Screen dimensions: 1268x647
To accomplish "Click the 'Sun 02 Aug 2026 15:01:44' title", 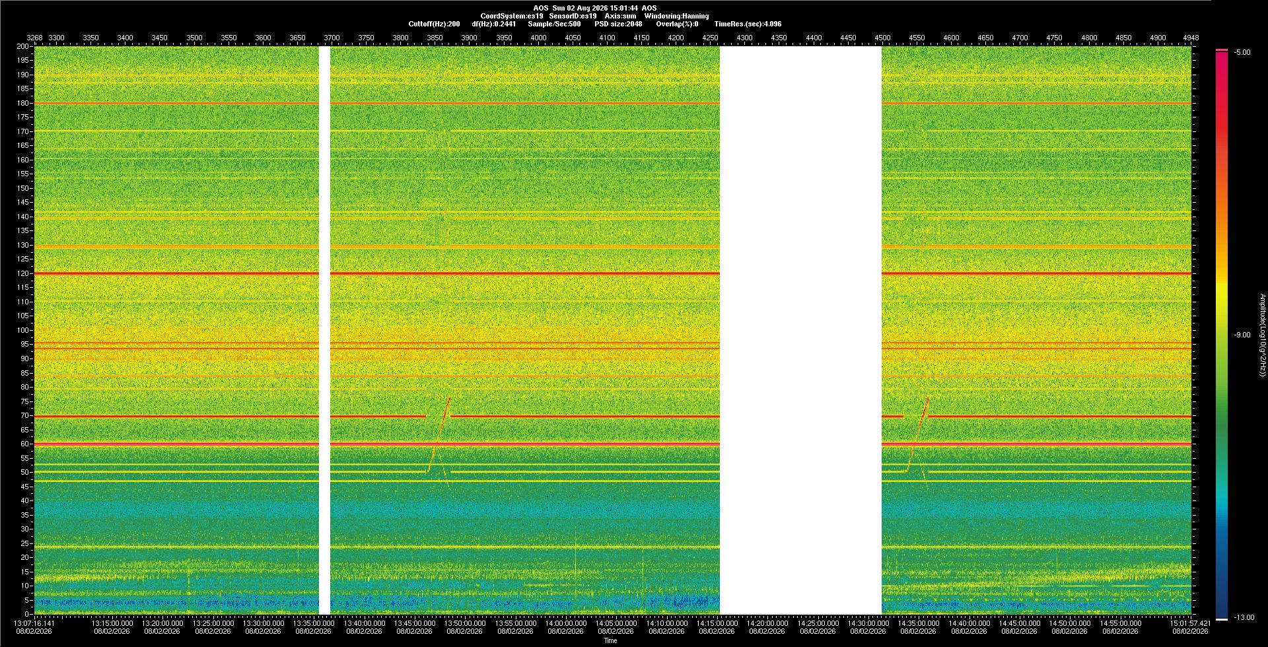I will [x=595, y=8].
